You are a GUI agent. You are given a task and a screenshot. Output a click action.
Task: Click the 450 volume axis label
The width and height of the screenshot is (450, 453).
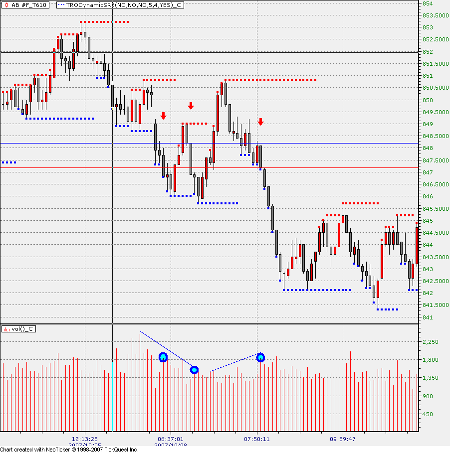point(428,414)
